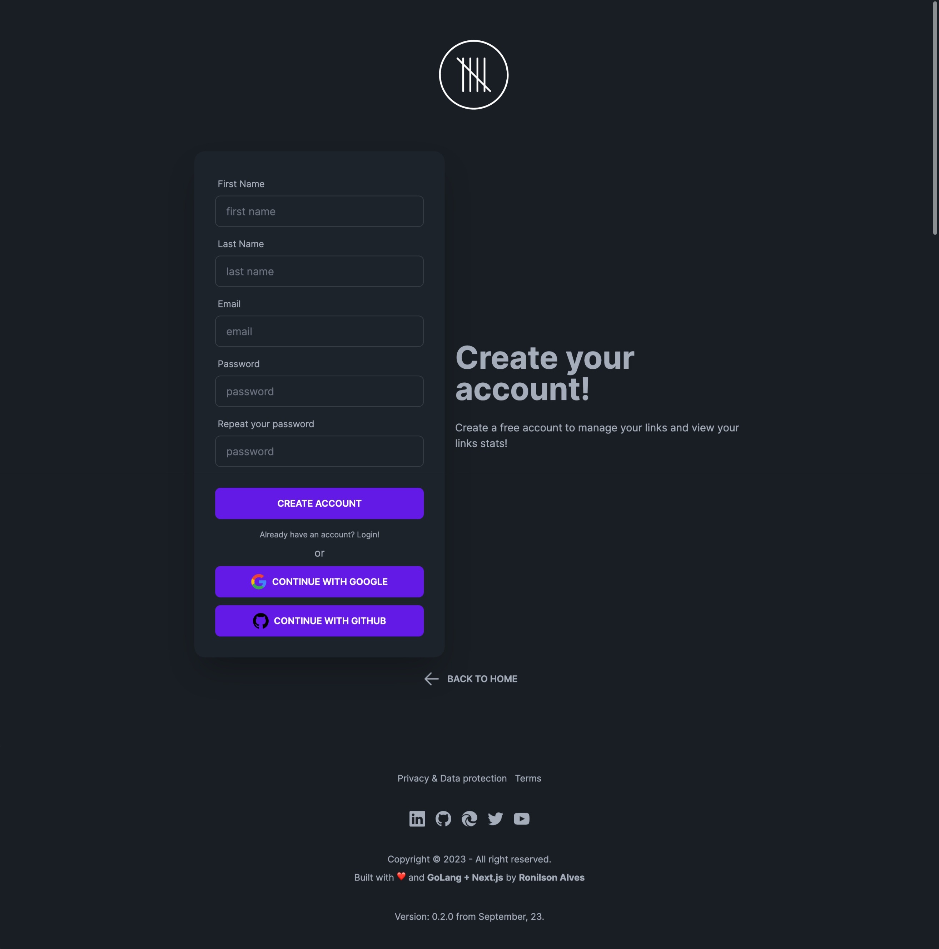Click the Password input field
This screenshot has width=939, height=949.
coord(319,391)
